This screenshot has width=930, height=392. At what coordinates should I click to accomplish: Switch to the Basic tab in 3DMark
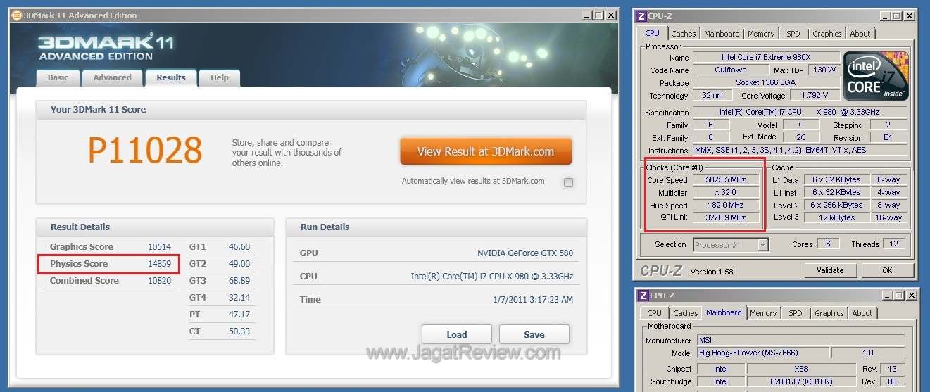[x=58, y=78]
